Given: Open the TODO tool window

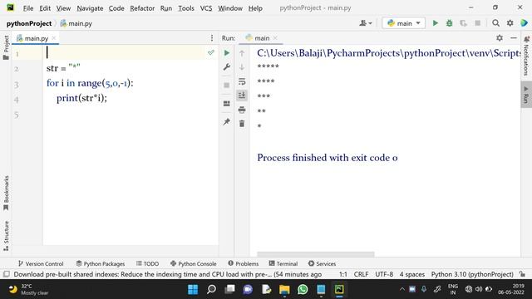Looking at the screenshot, I should tap(148, 263).
